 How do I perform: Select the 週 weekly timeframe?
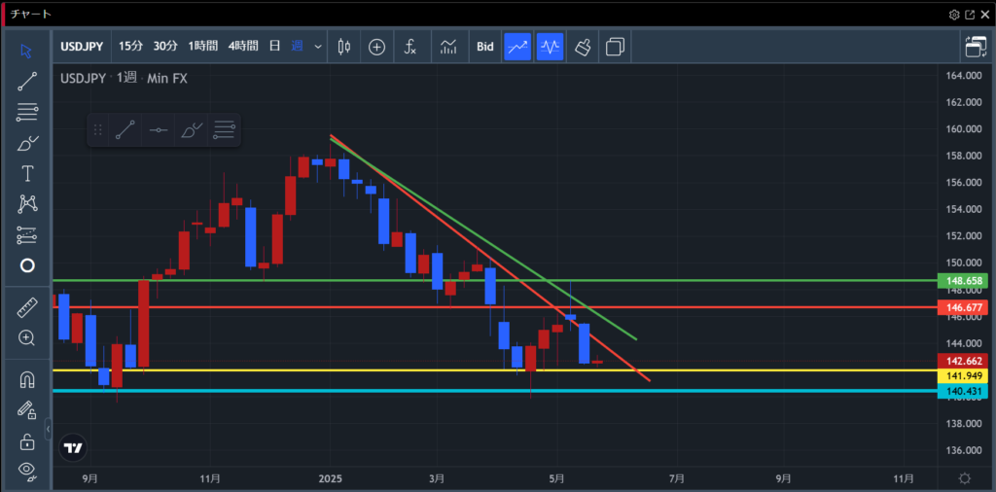point(298,47)
